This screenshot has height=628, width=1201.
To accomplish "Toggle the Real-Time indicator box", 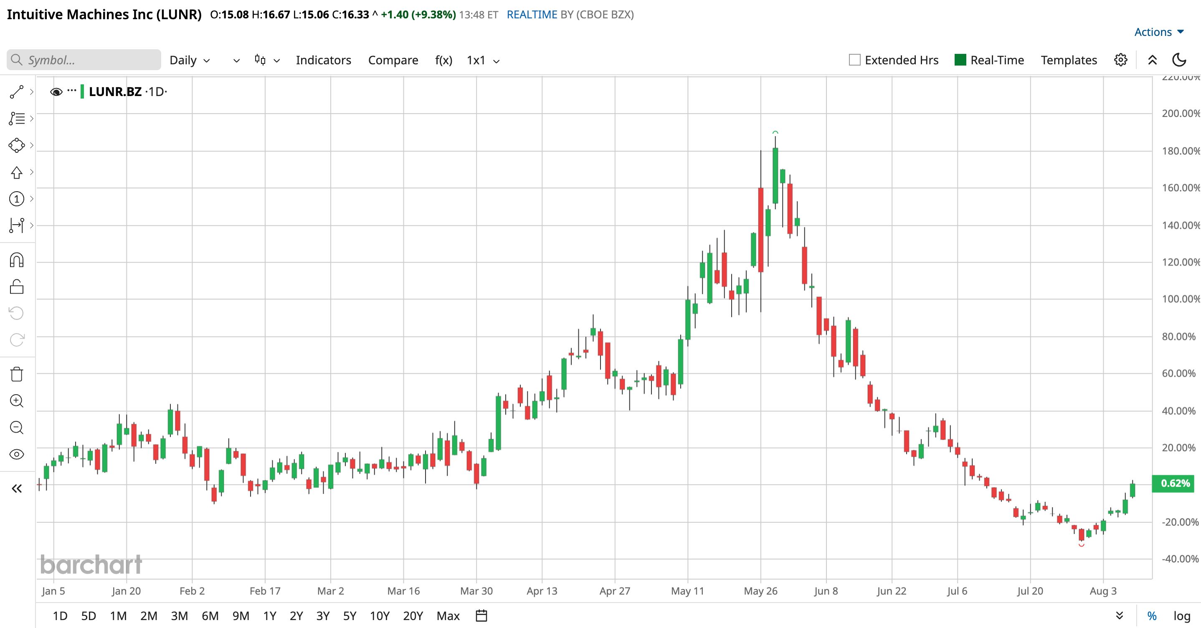I will pyautogui.click(x=960, y=60).
